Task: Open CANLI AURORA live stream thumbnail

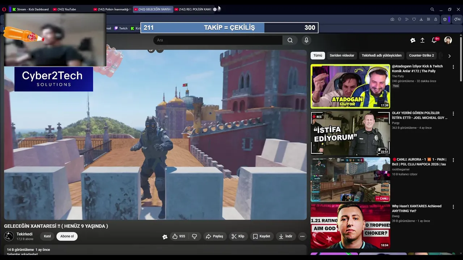Action: tap(350, 179)
